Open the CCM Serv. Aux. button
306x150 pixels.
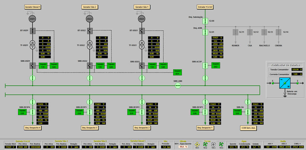pos(248,128)
